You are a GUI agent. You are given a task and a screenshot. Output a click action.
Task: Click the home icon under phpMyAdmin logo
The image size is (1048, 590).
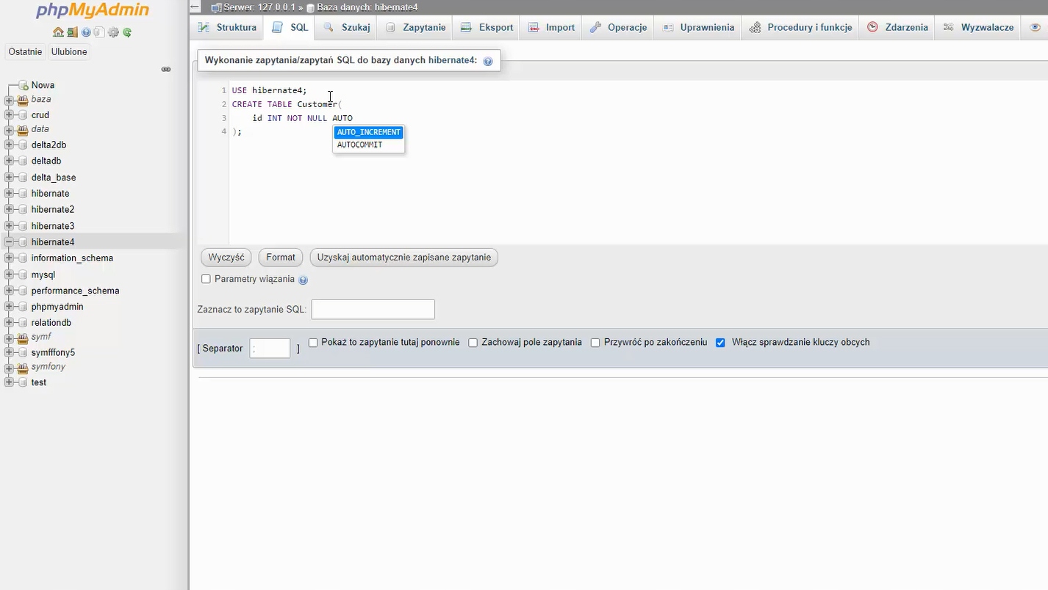point(58,32)
